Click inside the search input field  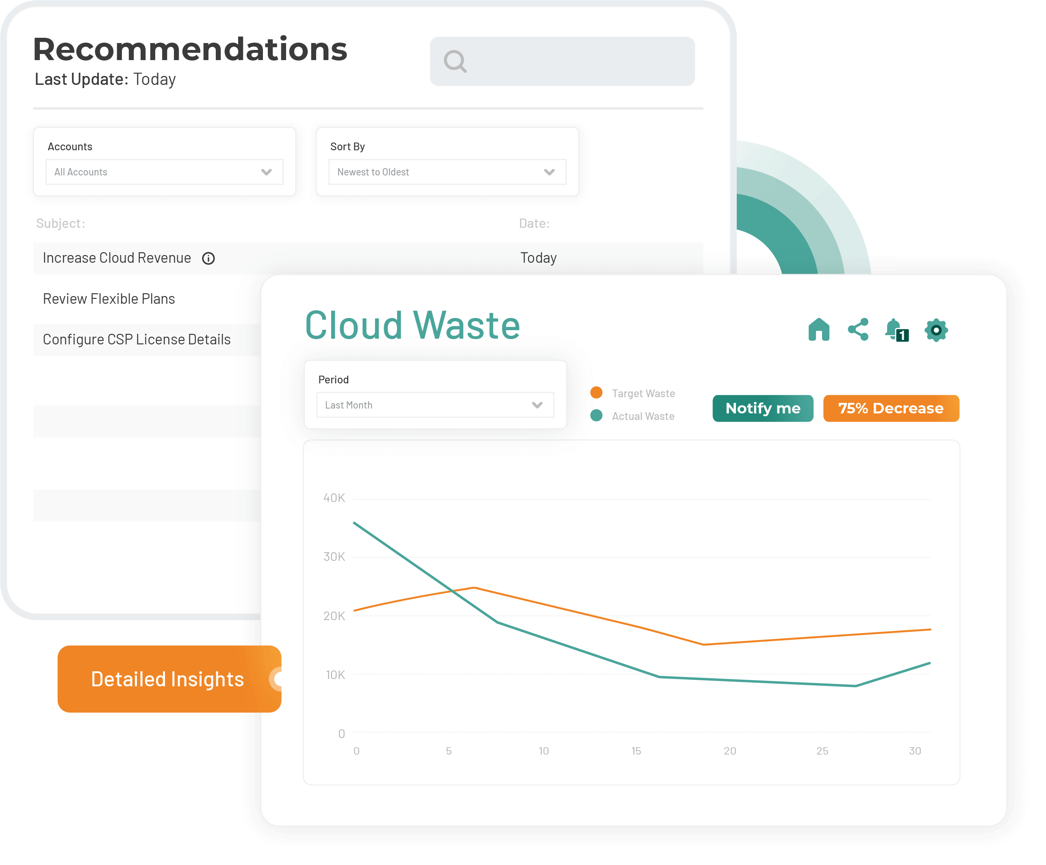pyautogui.click(x=562, y=61)
